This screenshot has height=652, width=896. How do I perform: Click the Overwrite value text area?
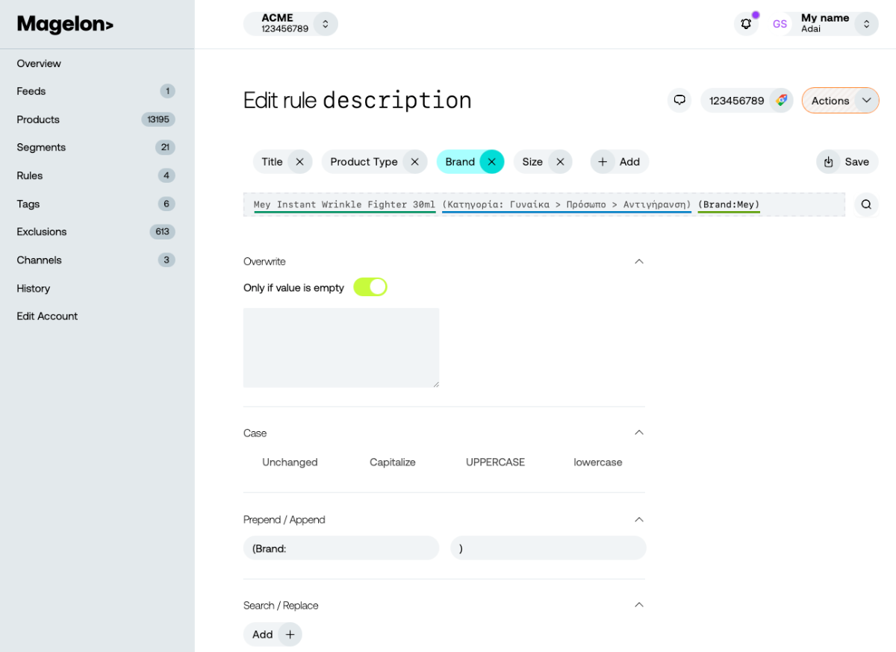(x=341, y=348)
